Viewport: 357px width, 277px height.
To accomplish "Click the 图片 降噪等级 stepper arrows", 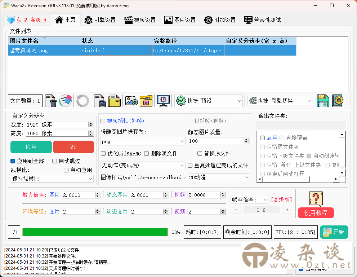I will tap(98, 212).
